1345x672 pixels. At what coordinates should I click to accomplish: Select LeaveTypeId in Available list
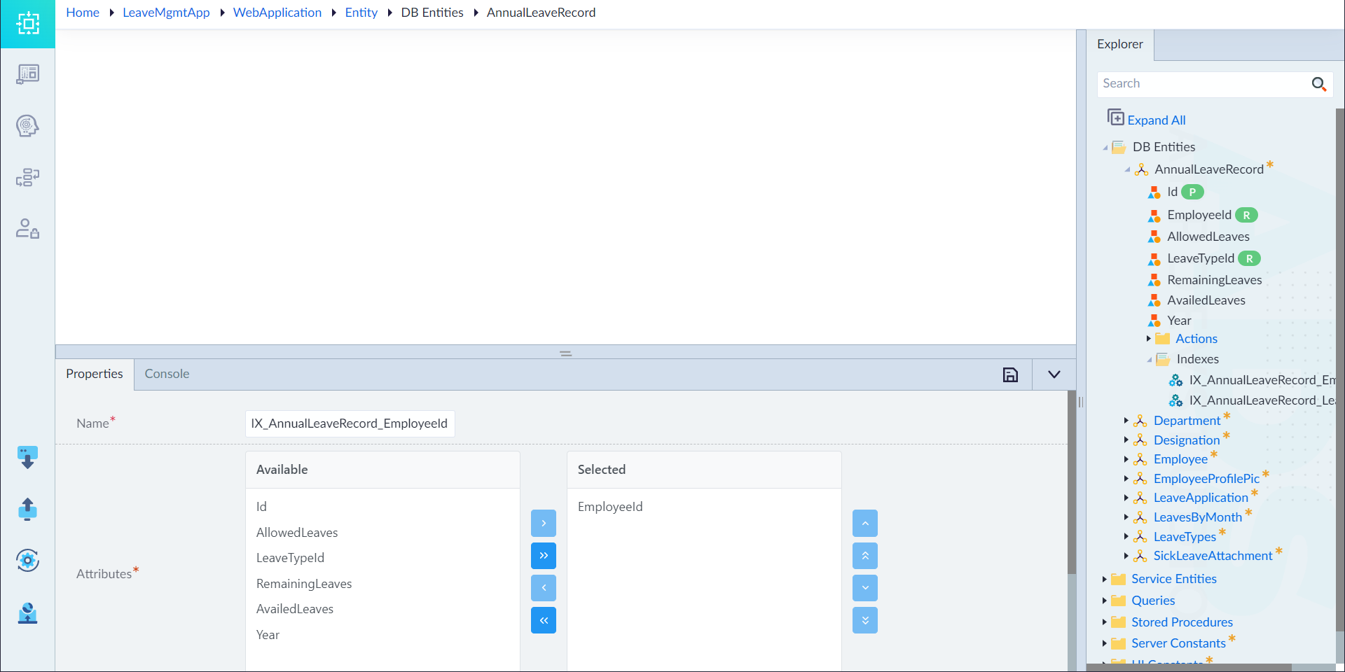(290, 558)
